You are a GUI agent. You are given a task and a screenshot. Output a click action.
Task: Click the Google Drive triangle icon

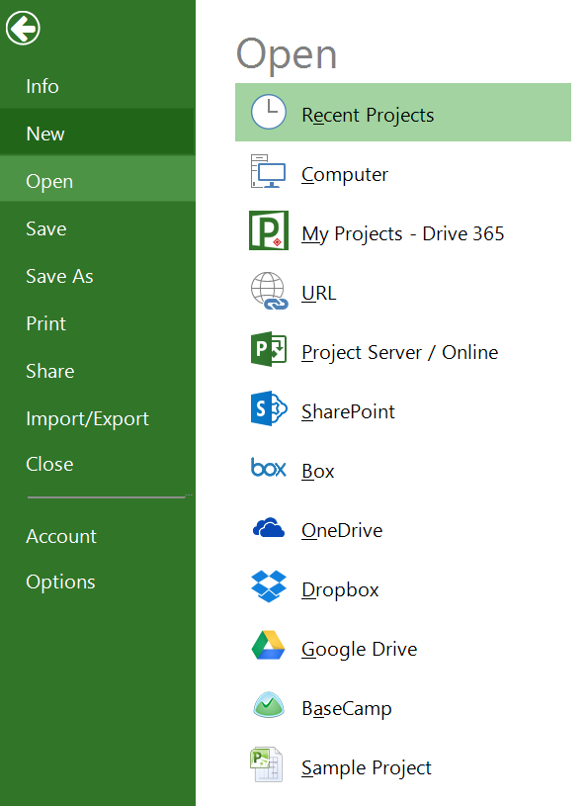pos(268,645)
